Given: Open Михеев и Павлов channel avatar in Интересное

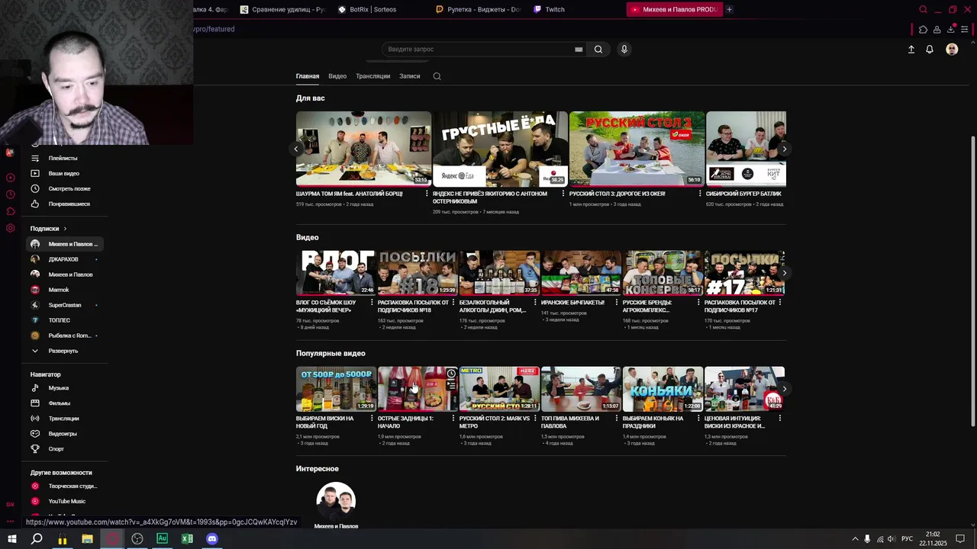Looking at the screenshot, I should (336, 501).
